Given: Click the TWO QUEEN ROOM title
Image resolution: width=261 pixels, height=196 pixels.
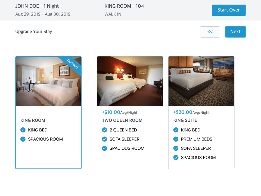Looking at the screenshot, I should [x=122, y=120].
